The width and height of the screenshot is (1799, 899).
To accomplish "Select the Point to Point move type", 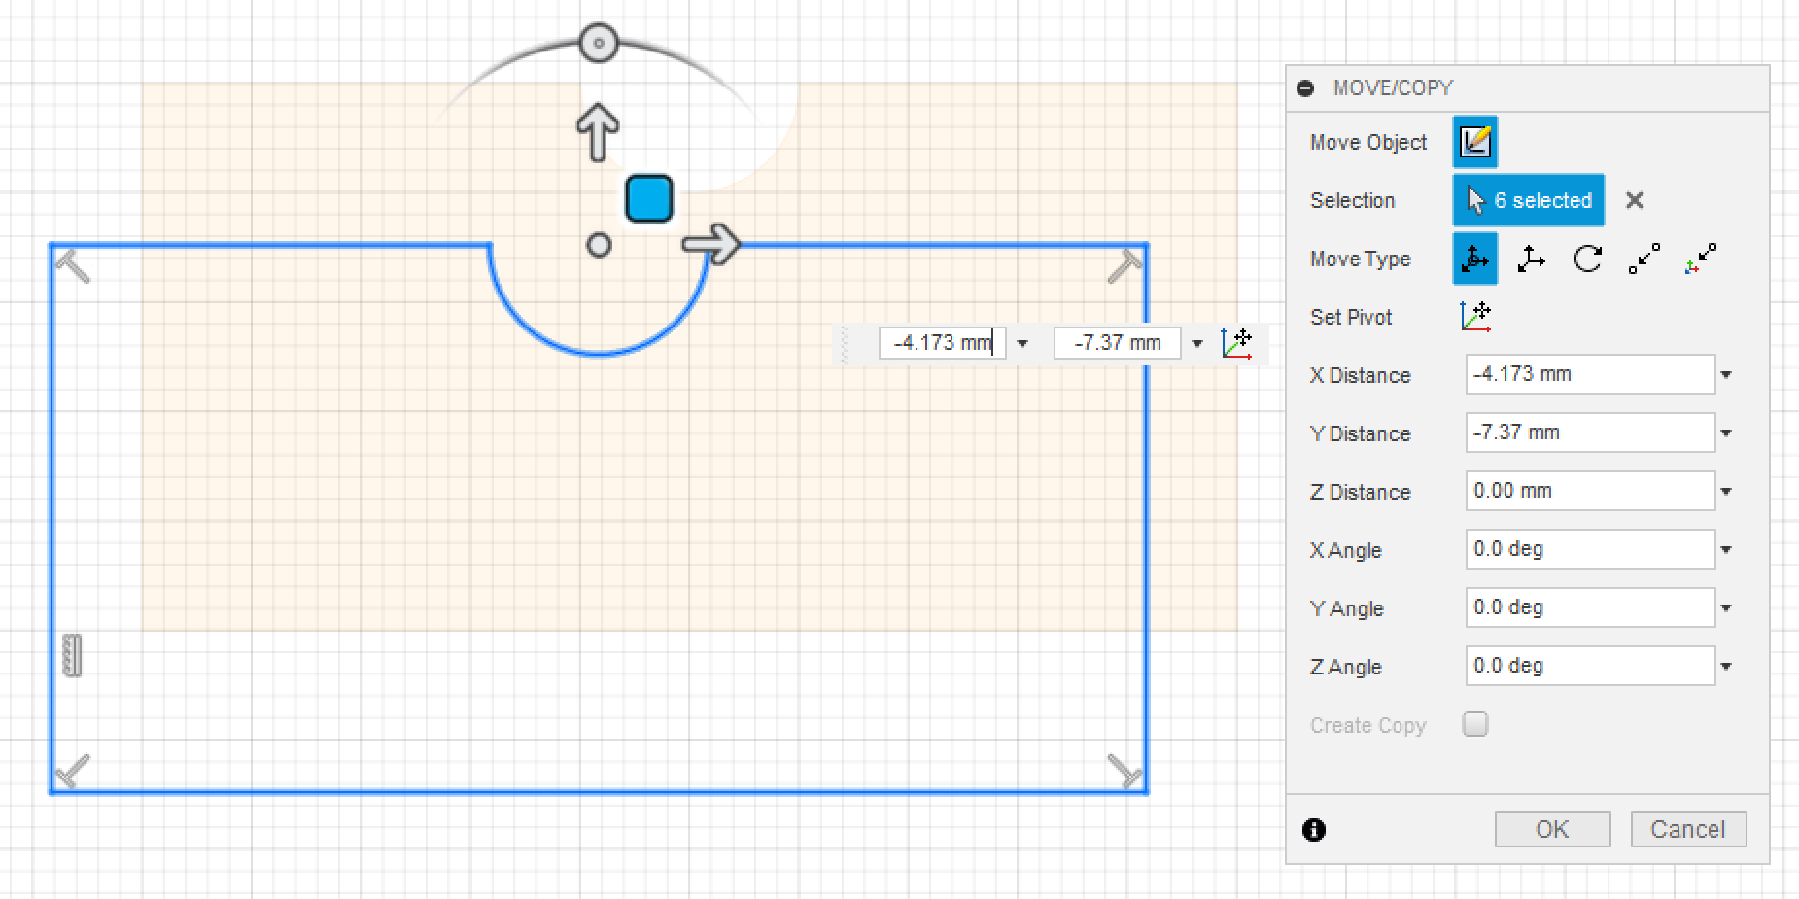I will 1643,259.
